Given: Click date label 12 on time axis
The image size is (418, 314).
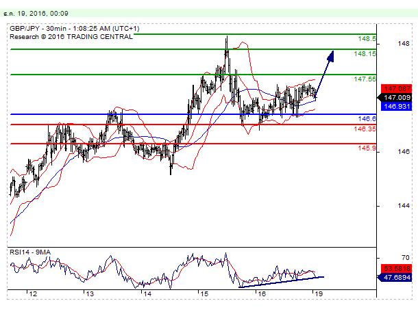Looking at the screenshot, I should [33, 293].
